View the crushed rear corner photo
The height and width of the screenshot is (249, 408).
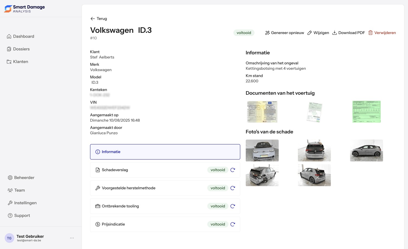(x=262, y=175)
